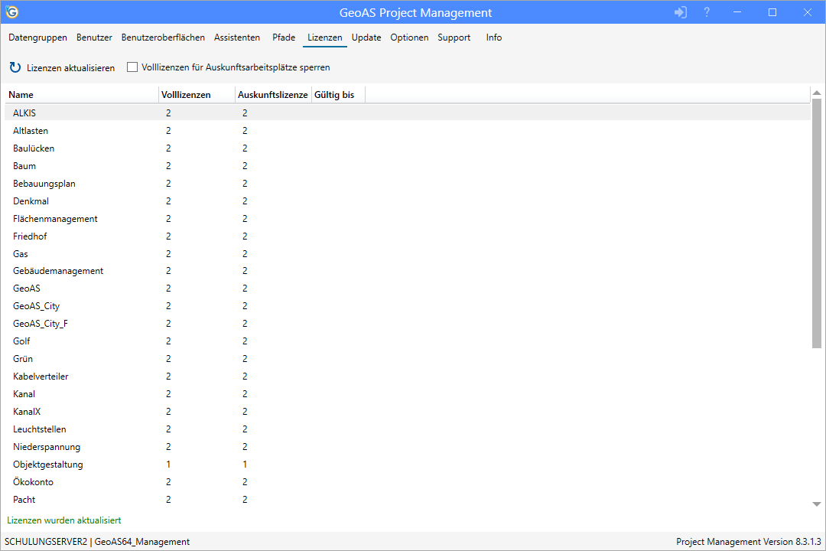Click the vertical scrollbar thumb
This screenshot has width=826, height=551.
coord(817,223)
